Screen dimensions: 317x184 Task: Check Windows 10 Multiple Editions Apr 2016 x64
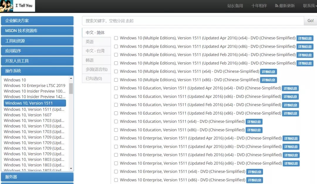tap(116, 38)
